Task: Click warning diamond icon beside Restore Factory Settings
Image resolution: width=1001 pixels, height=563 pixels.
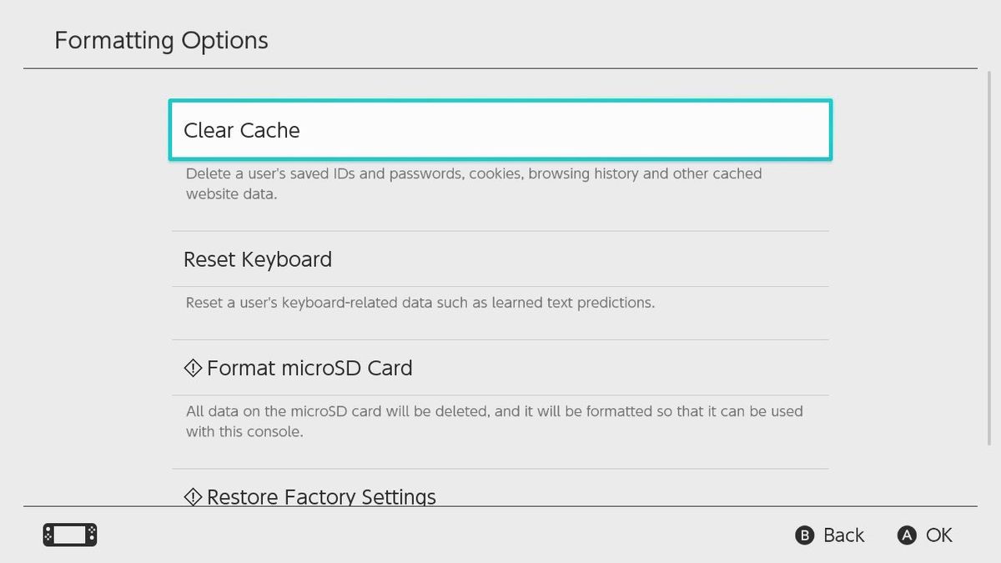Action: click(x=193, y=497)
